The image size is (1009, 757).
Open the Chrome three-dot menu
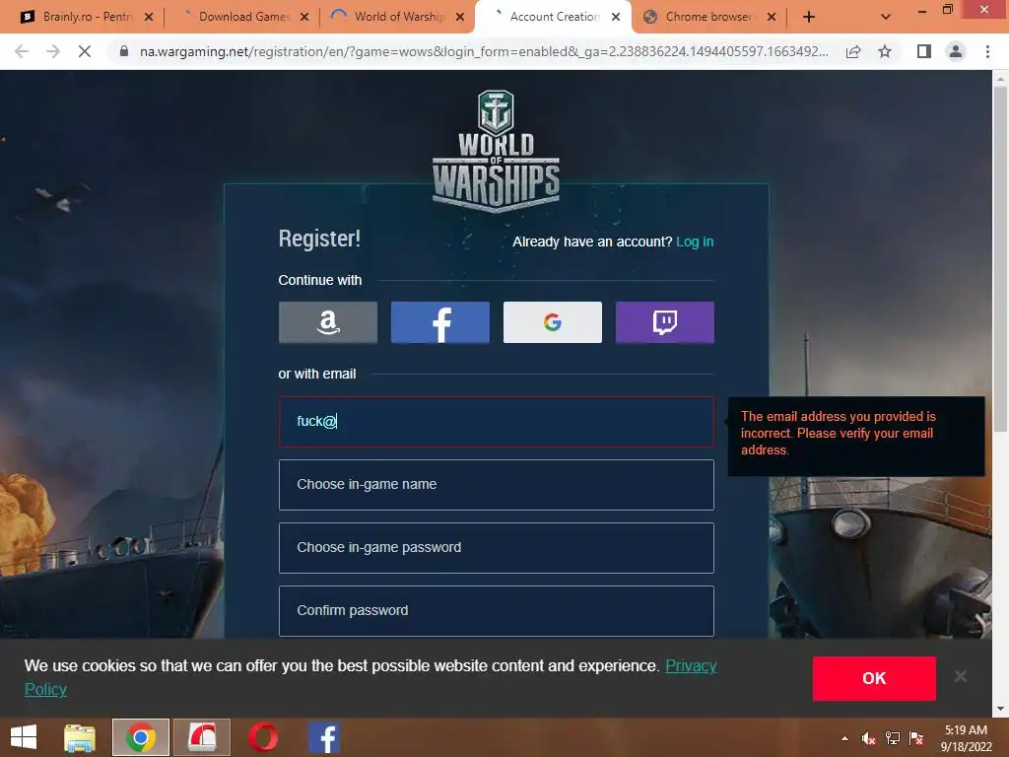point(987,51)
